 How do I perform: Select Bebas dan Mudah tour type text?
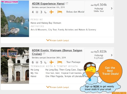[x=75, y=12]
